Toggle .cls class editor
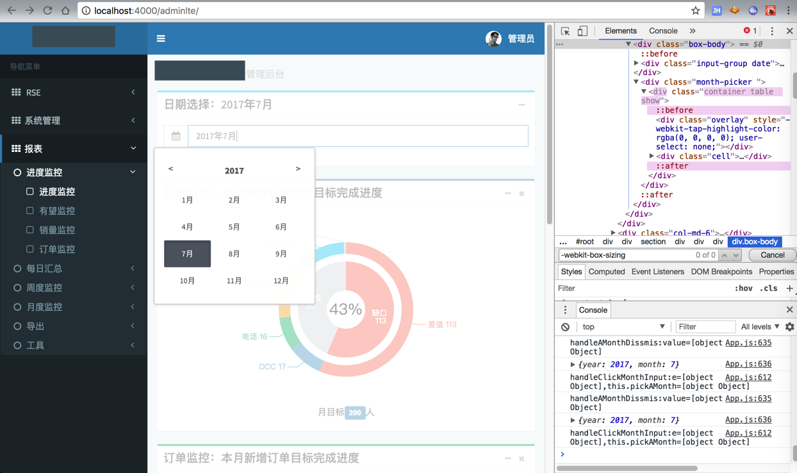The height and width of the screenshot is (473, 797). click(x=768, y=288)
